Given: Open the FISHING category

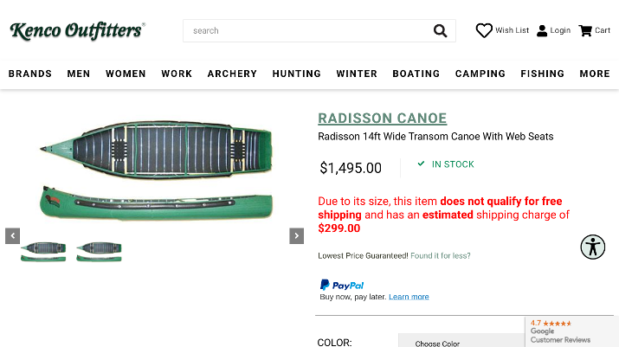Looking at the screenshot, I should [x=543, y=74].
